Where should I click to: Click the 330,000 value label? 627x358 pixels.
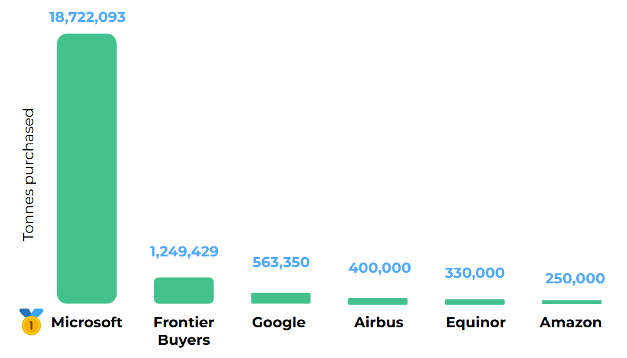pos(475,273)
